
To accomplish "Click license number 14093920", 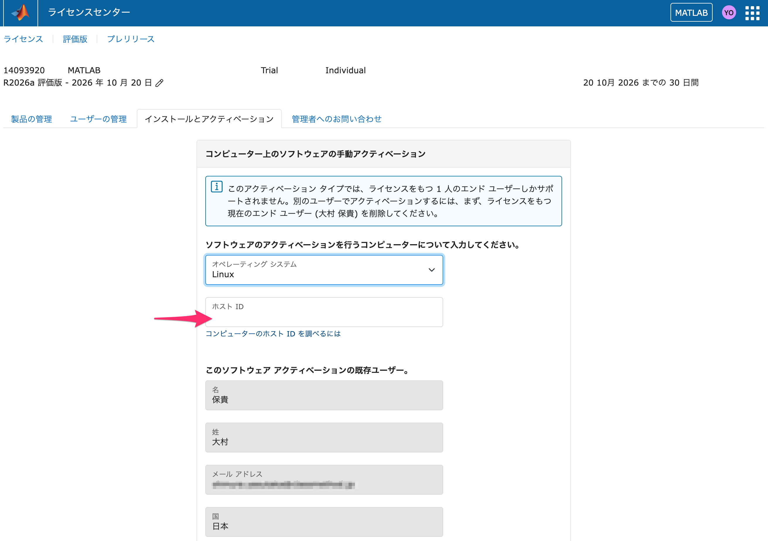I will pos(24,70).
